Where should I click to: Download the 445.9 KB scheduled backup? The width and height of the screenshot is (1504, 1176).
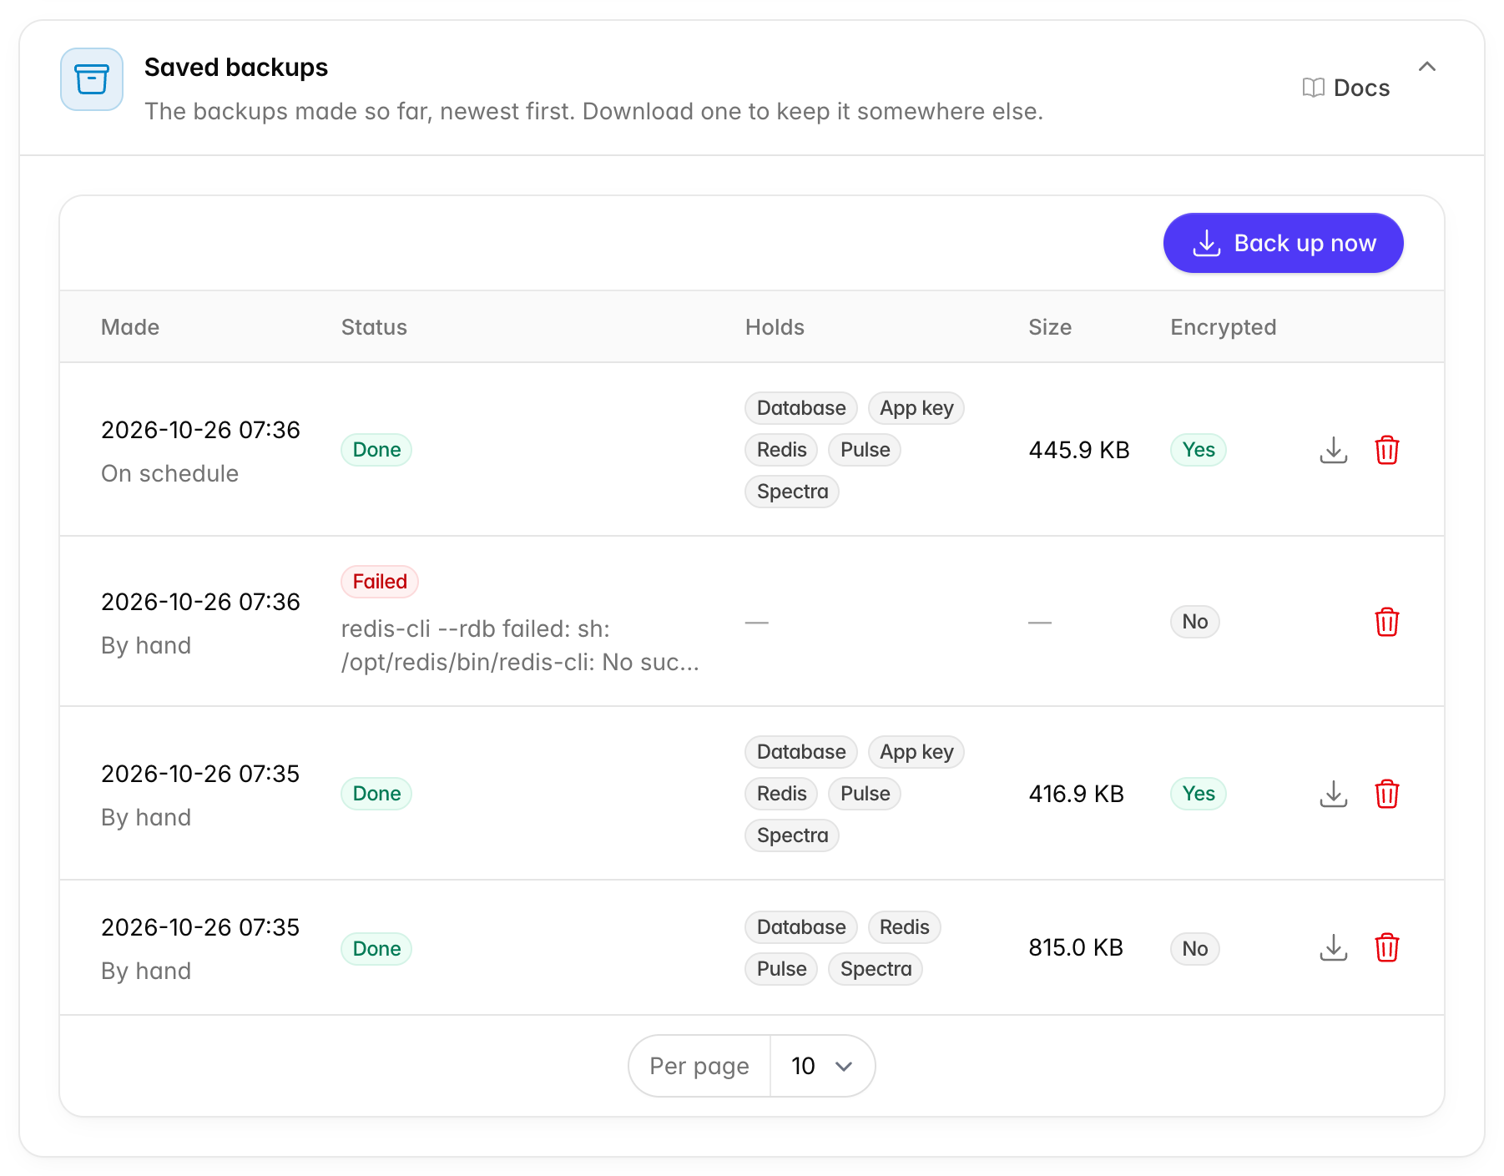[1334, 450]
